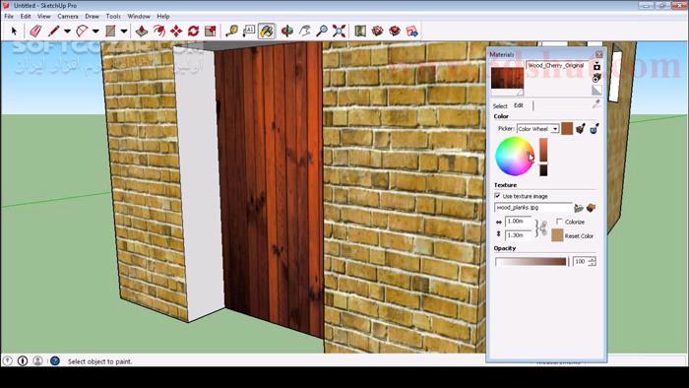Click the Sample Paint eyedropper icon
Image resolution: width=689 pixels, height=388 pixels.
click(x=596, y=103)
